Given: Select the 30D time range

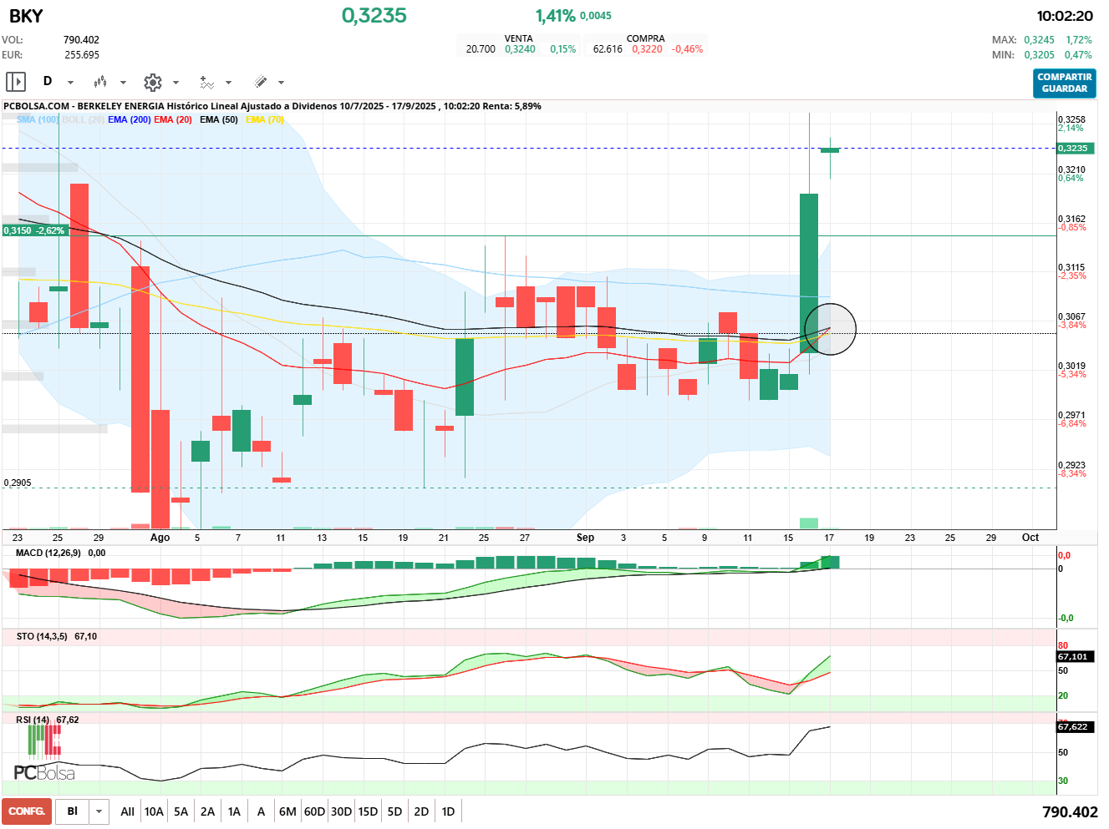Looking at the screenshot, I should [x=341, y=811].
